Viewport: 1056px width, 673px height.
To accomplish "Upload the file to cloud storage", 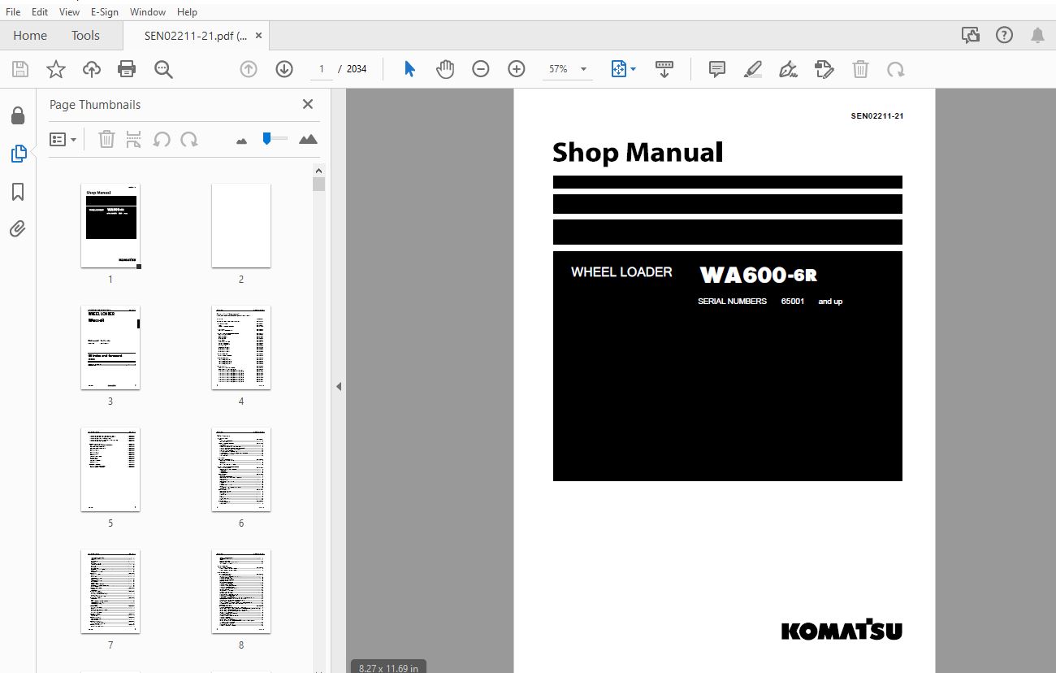I will pos(92,69).
